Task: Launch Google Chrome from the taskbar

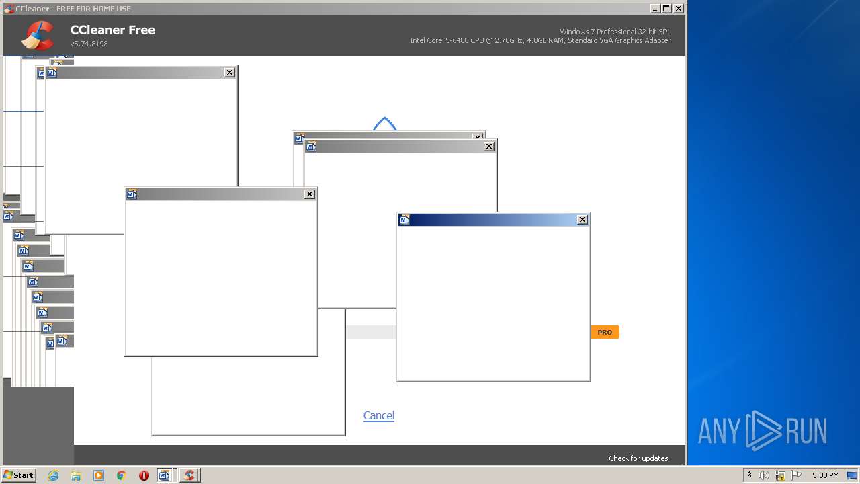Action: coord(122,475)
